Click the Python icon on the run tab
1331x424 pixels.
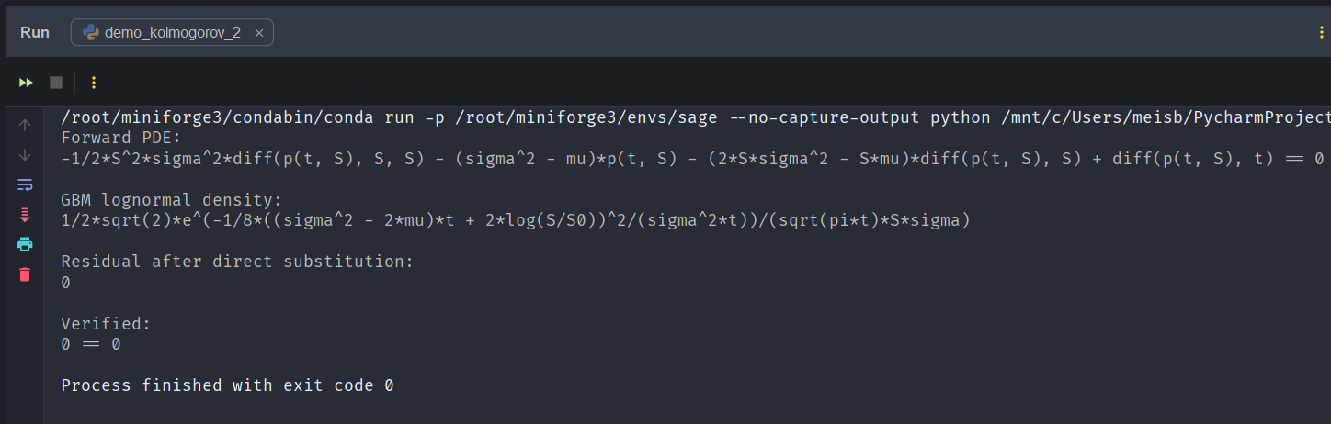coord(91,33)
